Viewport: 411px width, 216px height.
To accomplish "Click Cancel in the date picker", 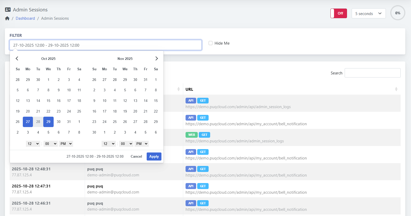I will pos(136,156).
